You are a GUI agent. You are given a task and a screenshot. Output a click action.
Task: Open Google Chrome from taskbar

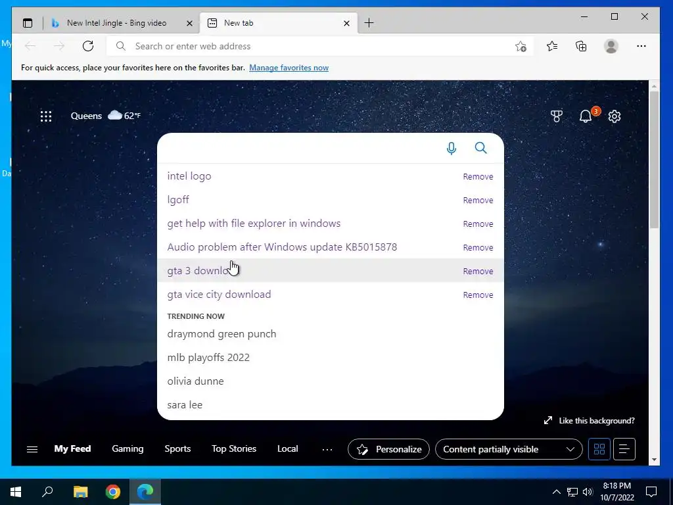point(113,492)
